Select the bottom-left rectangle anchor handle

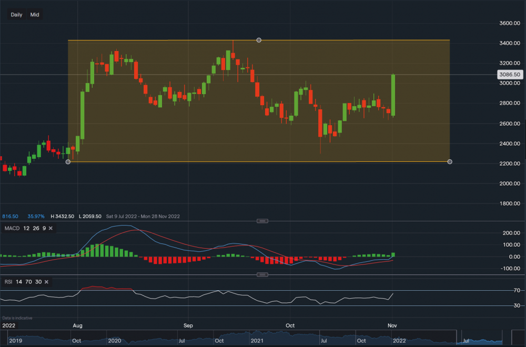(x=68, y=162)
